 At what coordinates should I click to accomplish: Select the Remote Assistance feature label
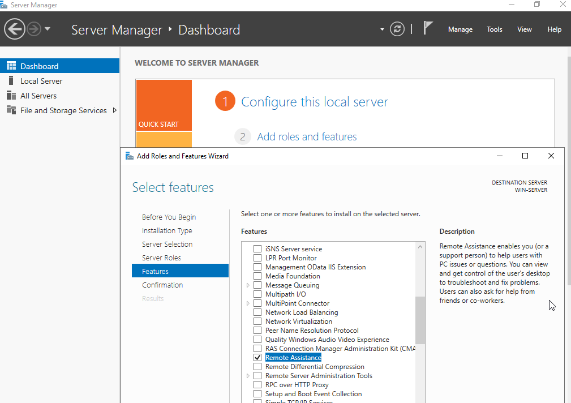[x=293, y=358]
